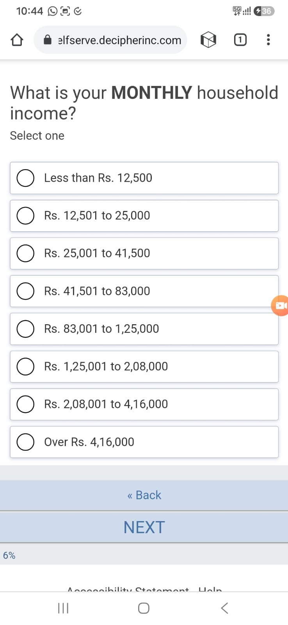The width and height of the screenshot is (288, 625).
Task: Pick the Rs. 41,501 to 83,000 option
Action: 144,291
